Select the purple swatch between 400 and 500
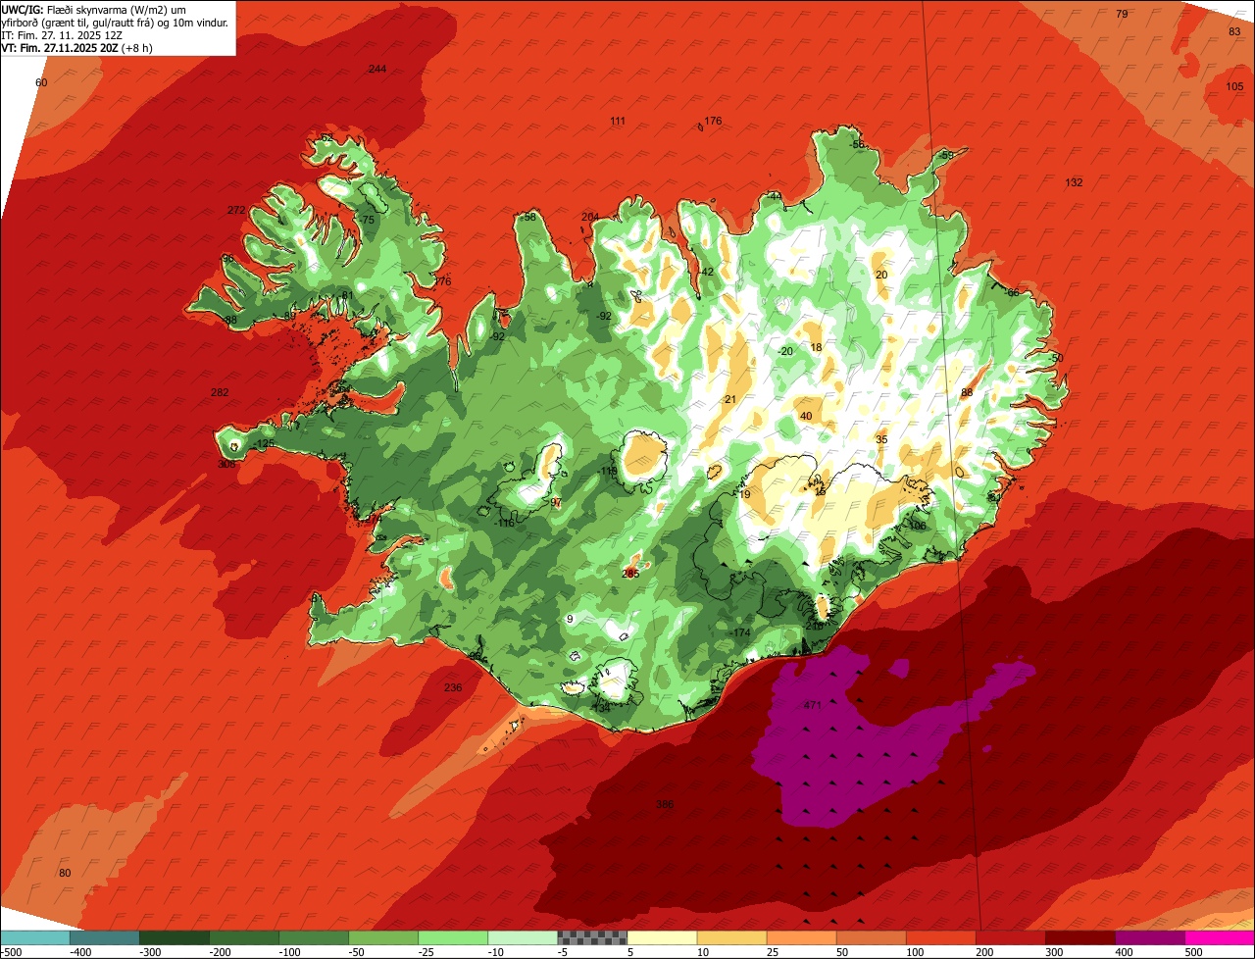 tap(1150, 937)
